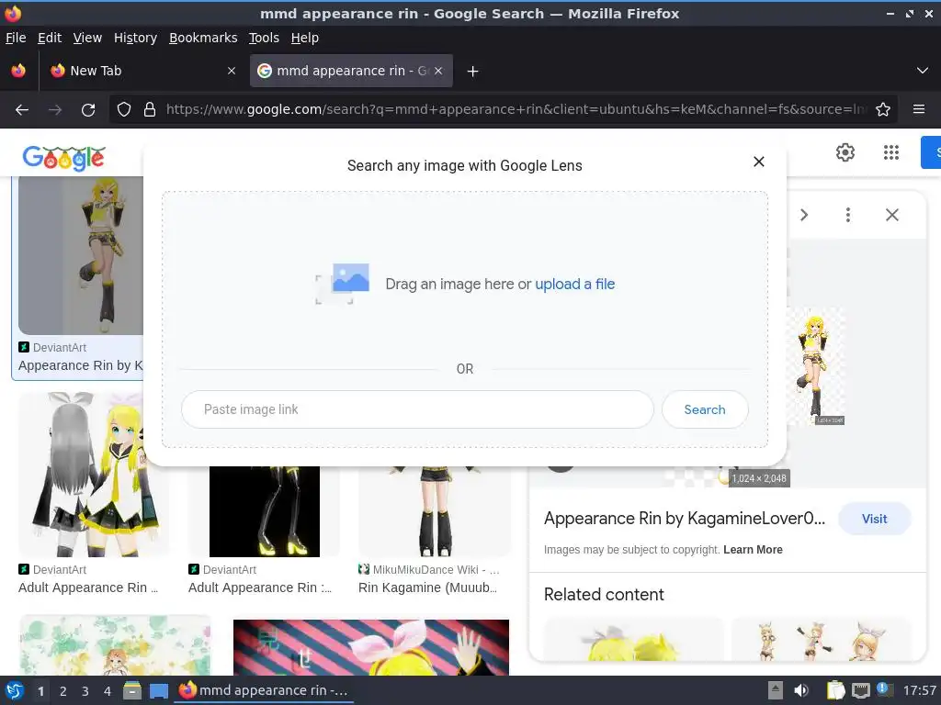Open the Learn More copyright link

tap(753, 550)
